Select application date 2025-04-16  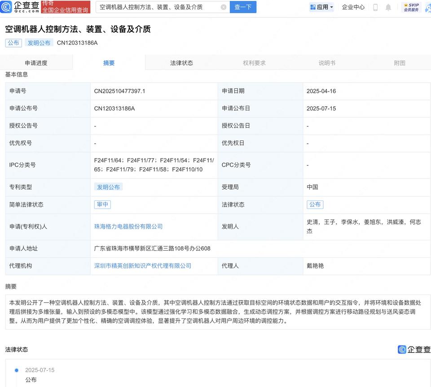321,91
